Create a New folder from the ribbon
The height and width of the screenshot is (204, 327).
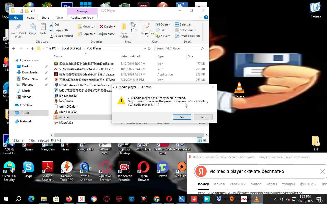(124, 30)
